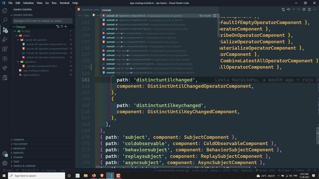Open concat-all-operator.component.css in changes list
The image size is (319, 179).
point(46,44)
